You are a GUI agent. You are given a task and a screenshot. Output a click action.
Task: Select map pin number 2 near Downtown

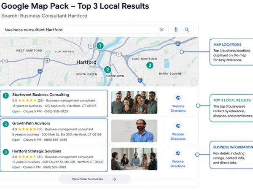(x=108, y=70)
